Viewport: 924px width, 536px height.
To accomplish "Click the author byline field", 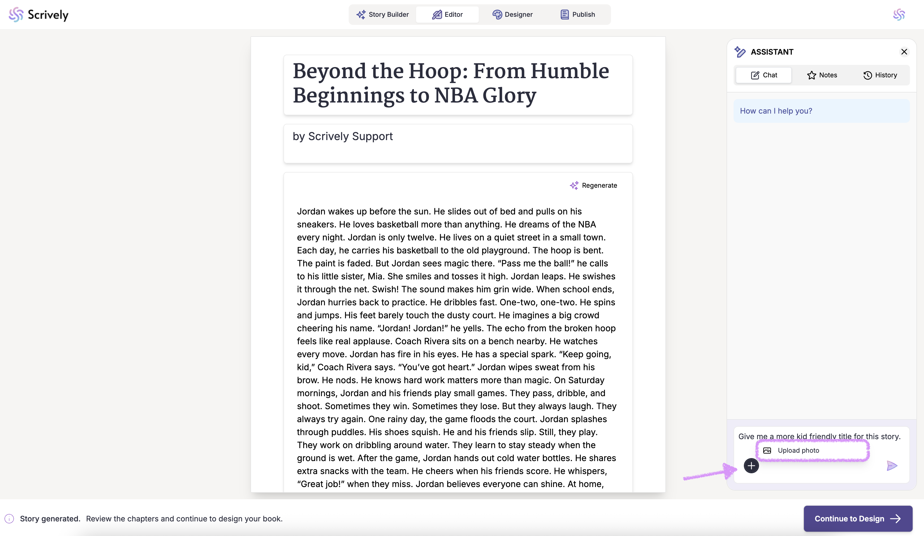I will [x=458, y=143].
